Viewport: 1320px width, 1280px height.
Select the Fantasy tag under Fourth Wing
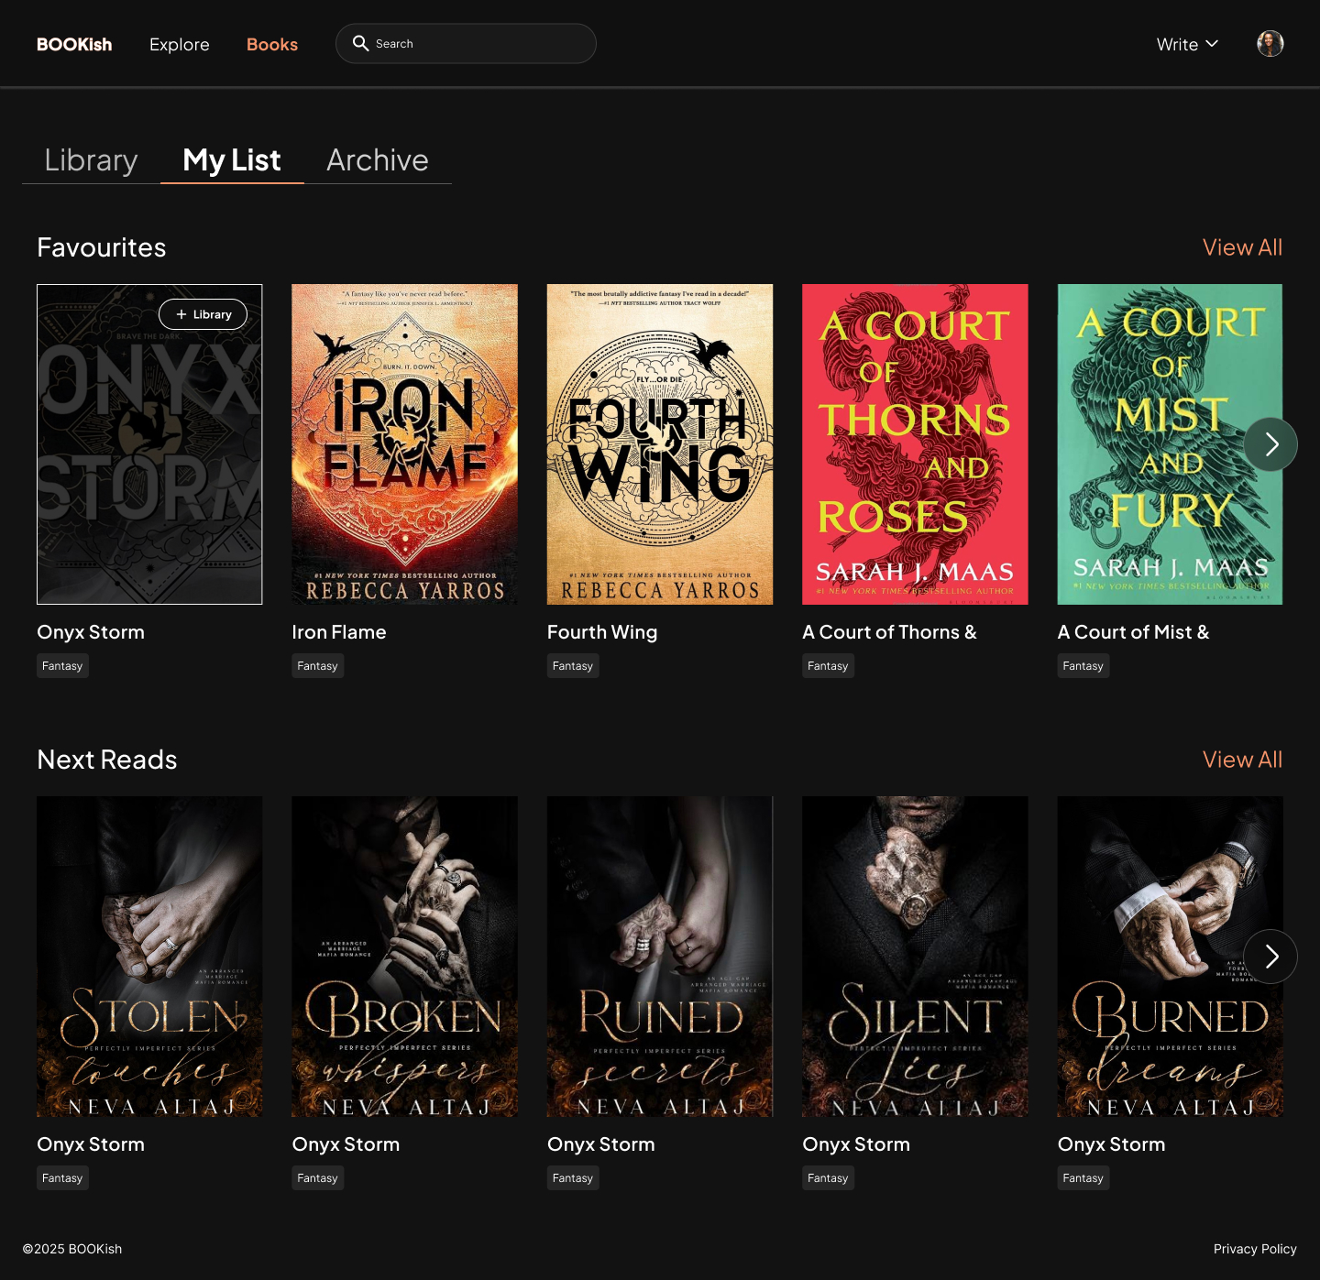click(x=573, y=666)
